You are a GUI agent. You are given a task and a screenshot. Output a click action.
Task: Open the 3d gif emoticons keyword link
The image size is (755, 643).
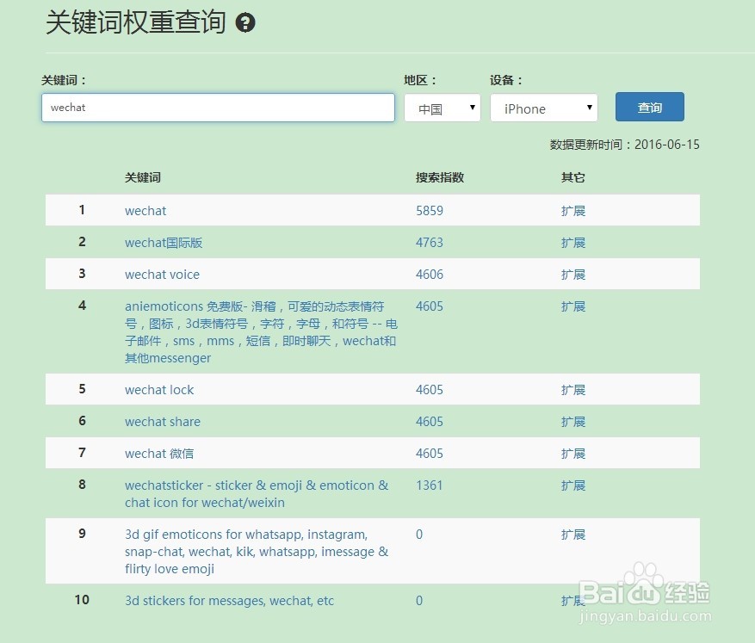coord(257,552)
